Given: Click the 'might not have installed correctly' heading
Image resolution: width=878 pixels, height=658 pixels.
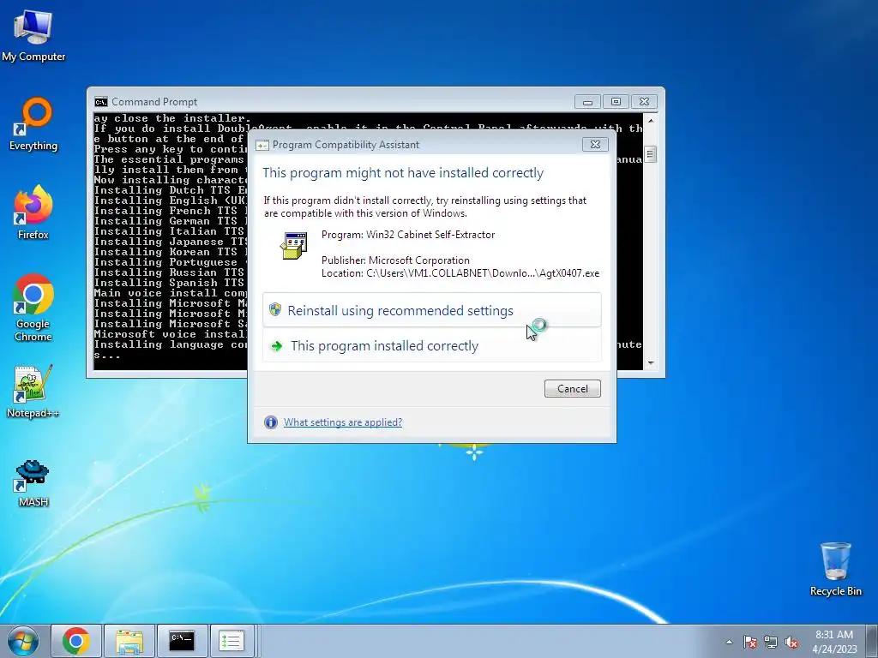Looking at the screenshot, I should point(403,172).
